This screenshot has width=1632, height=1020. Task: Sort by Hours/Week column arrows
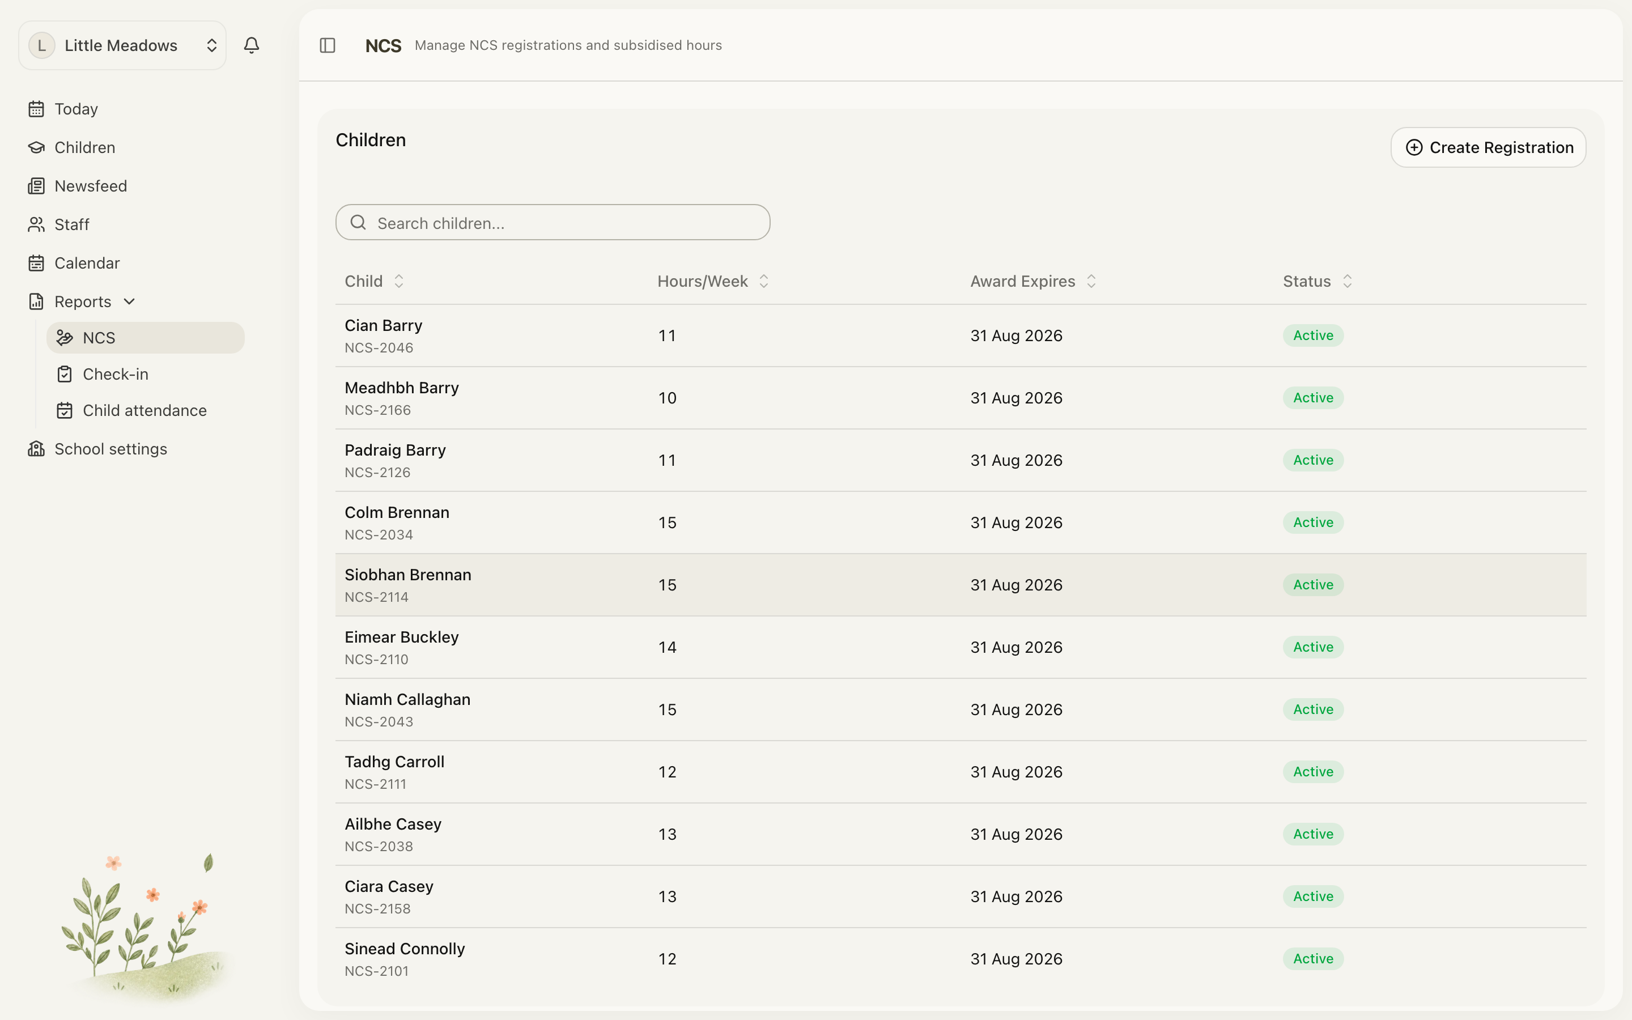point(763,281)
